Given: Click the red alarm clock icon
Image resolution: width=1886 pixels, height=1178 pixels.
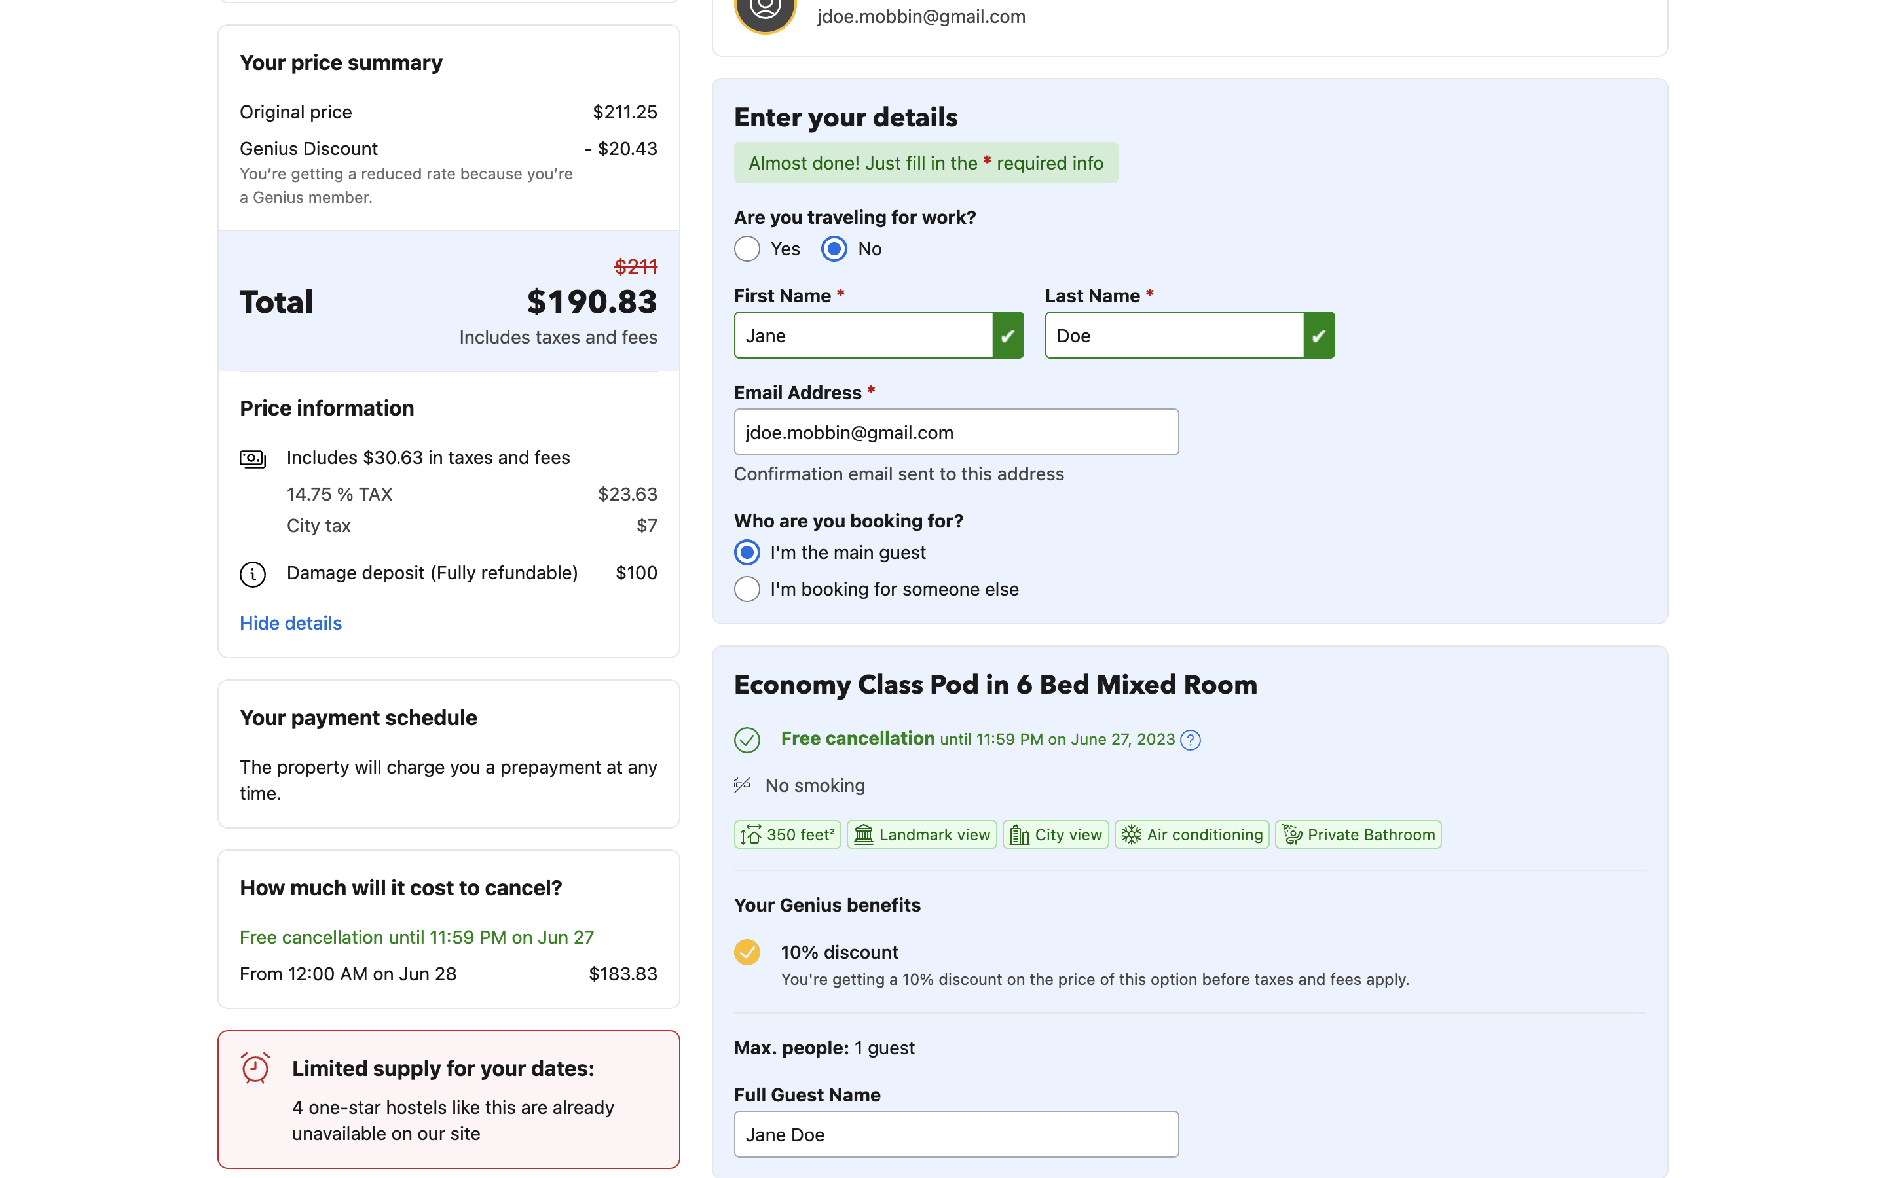Looking at the screenshot, I should 255,1068.
